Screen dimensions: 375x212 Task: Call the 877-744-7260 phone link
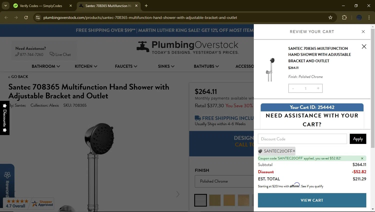[x=29, y=54]
